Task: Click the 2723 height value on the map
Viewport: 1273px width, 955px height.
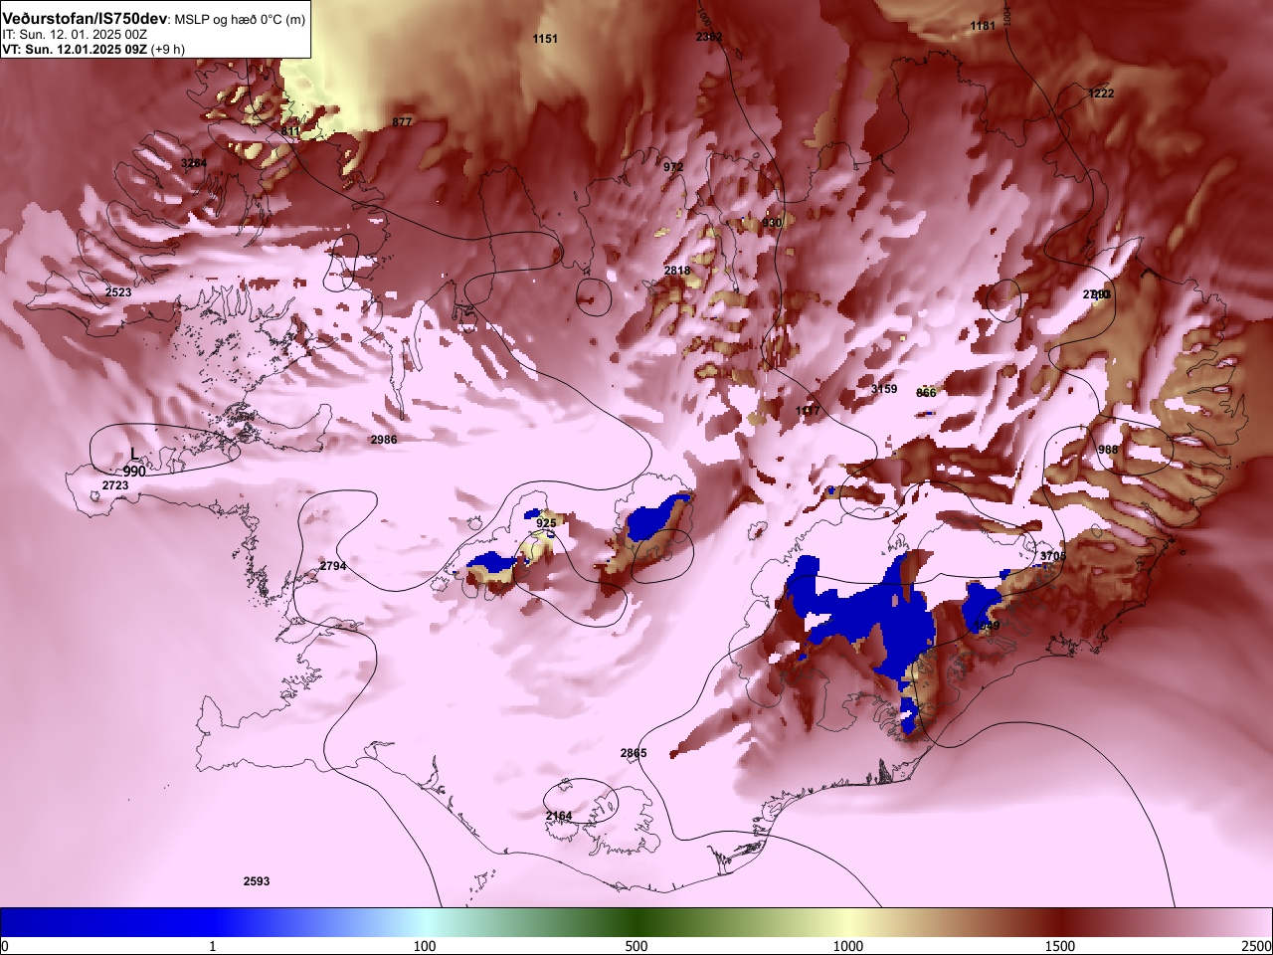Action: pos(115,485)
